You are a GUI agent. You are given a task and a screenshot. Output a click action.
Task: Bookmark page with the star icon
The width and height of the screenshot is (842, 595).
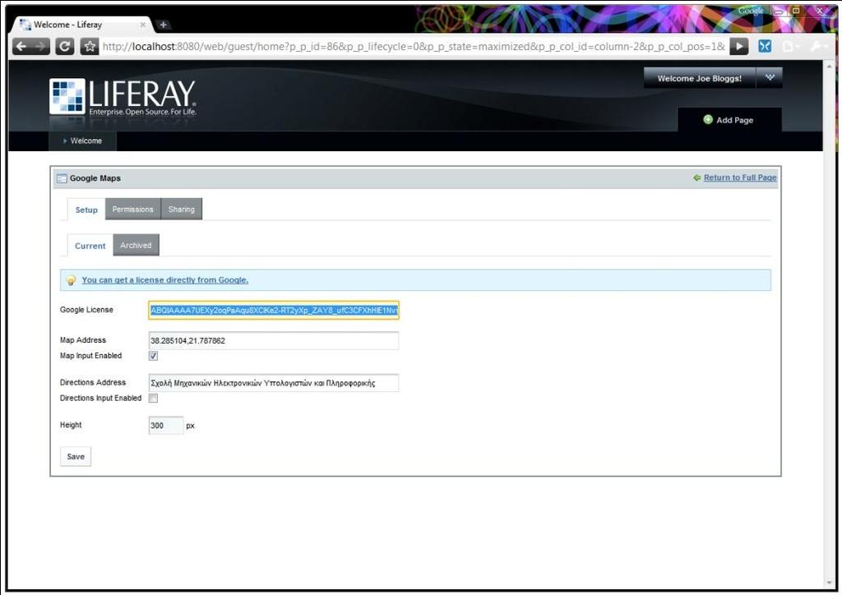coord(90,47)
